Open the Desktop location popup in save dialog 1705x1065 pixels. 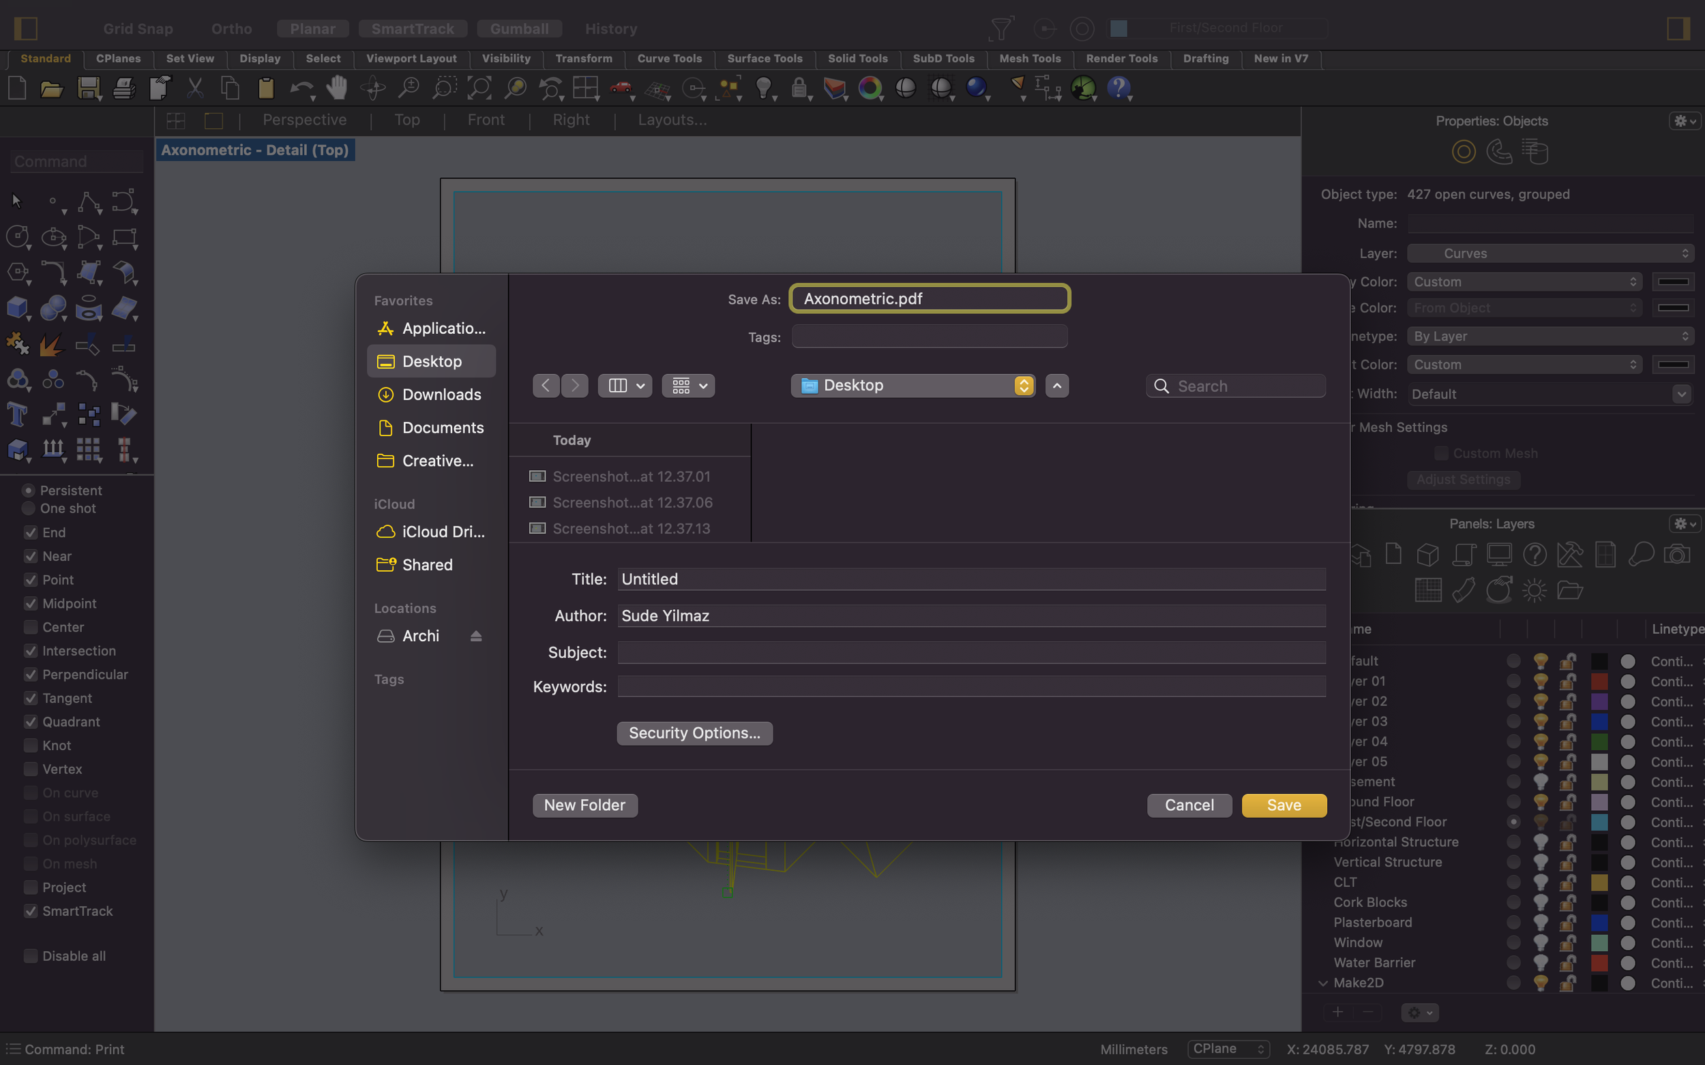[x=913, y=385]
